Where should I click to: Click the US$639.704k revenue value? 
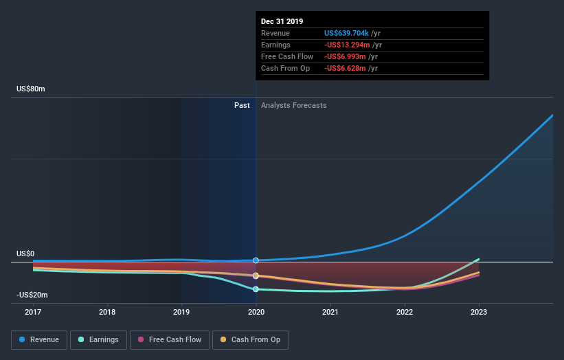(346, 33)
